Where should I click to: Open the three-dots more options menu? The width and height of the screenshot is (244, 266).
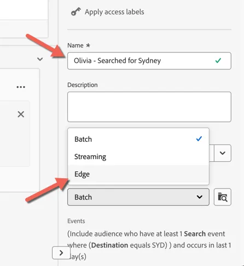click(x=21, y=87)
